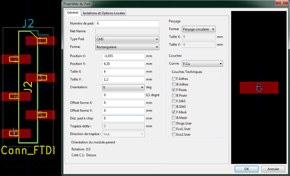Click the Position X field

[x=123, y=56]
